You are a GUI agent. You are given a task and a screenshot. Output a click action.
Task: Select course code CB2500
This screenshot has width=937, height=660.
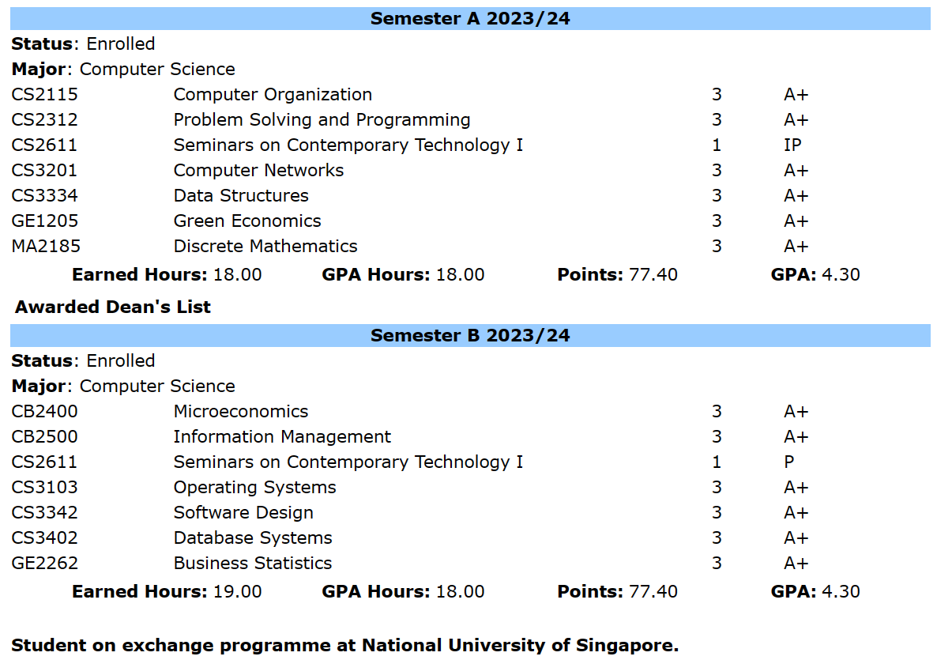click(x=45, y=437)
